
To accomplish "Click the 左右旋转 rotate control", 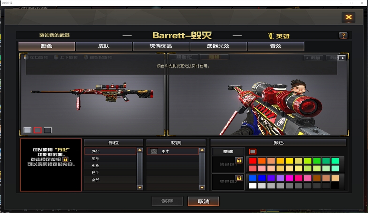I will [x=36, y=57].
